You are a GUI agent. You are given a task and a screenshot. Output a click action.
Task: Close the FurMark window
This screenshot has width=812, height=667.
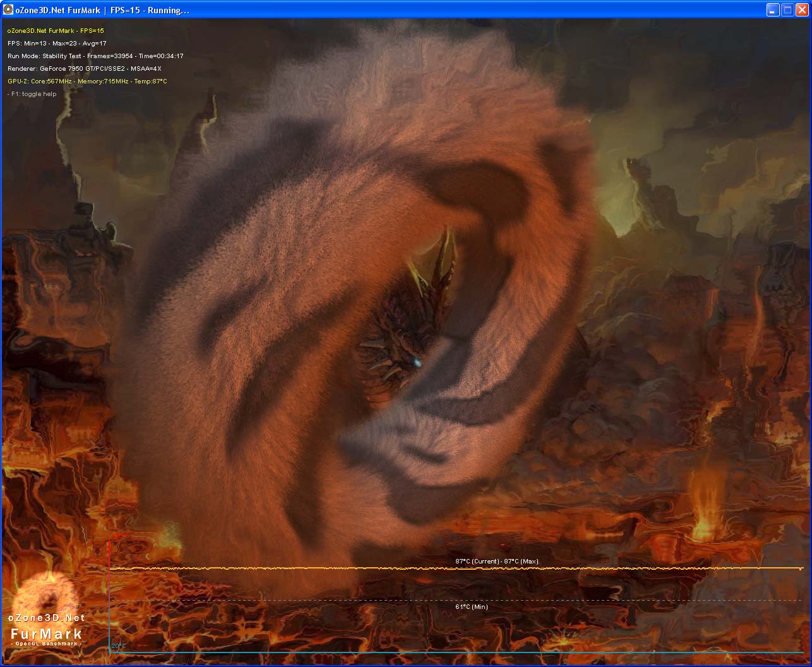tap(802, 10)
